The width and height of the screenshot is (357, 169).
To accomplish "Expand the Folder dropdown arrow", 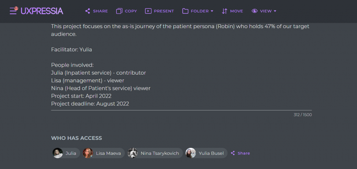I will [x=212, y=11].
